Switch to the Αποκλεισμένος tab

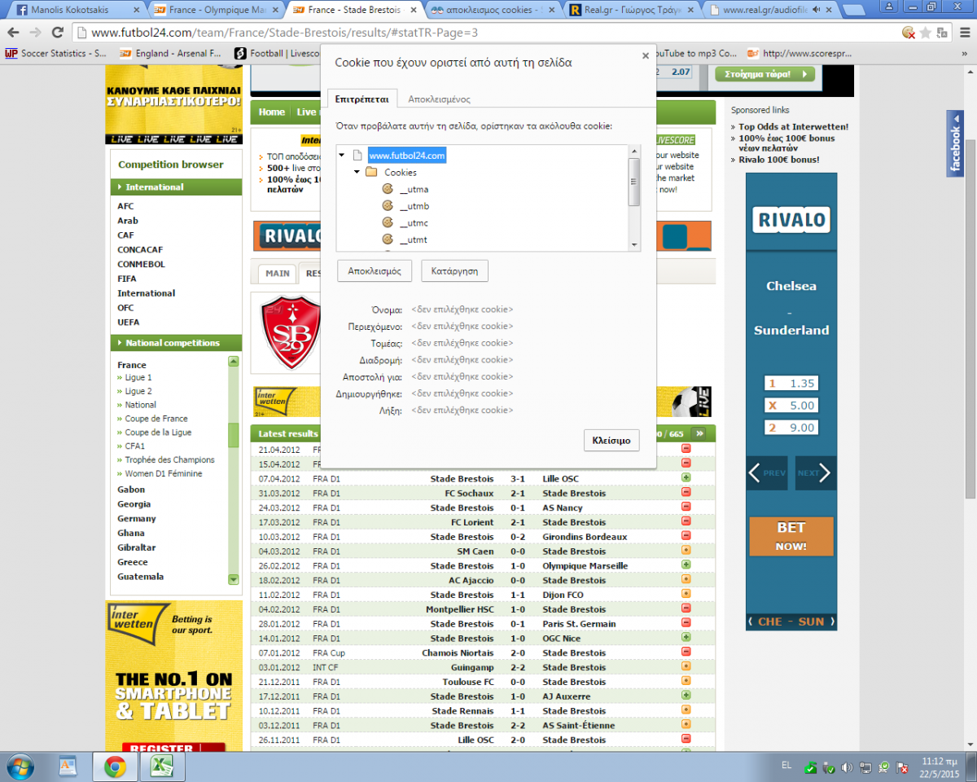coord(439,99)
